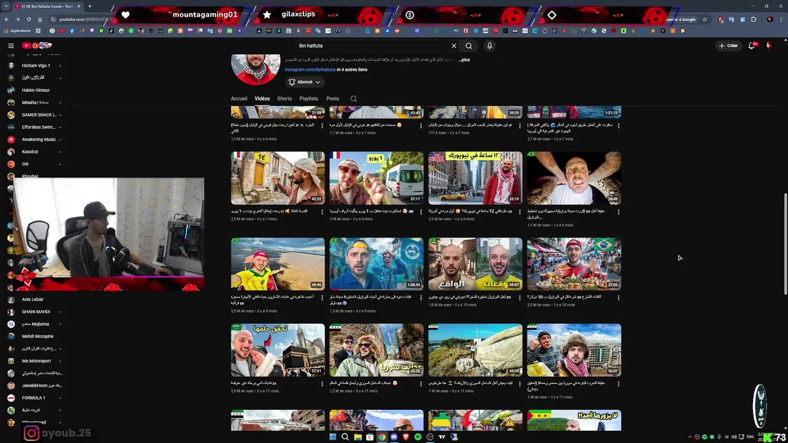The height and width of the screenshot is (443, 788).
Task: Open the YouTube guide hamburger menu
Action: coord(11,46)
